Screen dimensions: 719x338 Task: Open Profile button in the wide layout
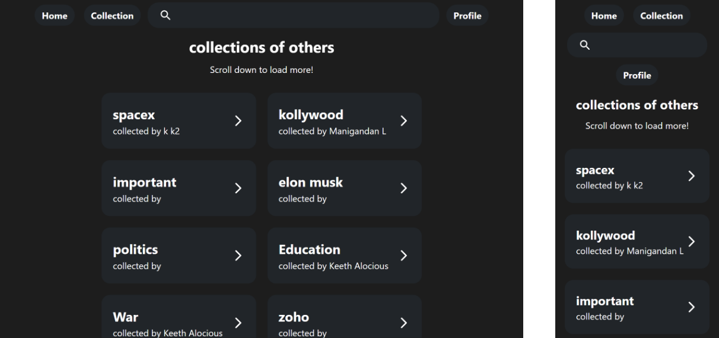tap(467, 16)
